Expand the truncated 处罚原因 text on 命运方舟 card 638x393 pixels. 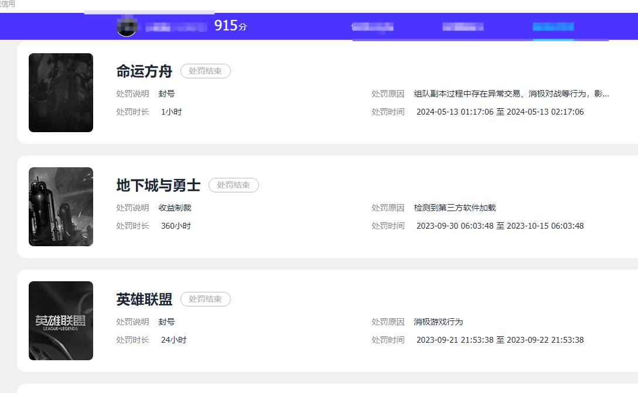click(516, 94)
